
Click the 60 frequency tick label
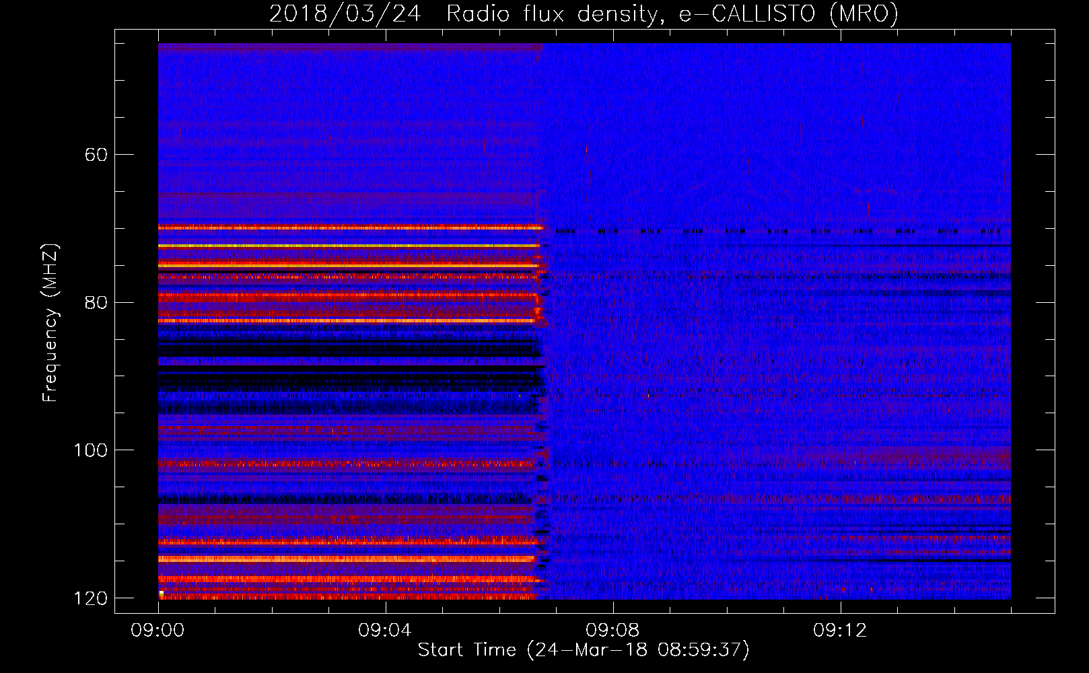[96, 155]
